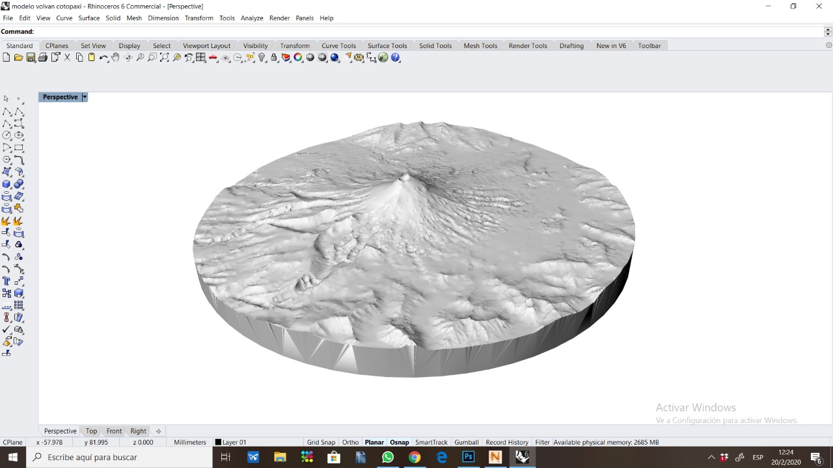
Task: Open the File menu
Action: point(8,18)
